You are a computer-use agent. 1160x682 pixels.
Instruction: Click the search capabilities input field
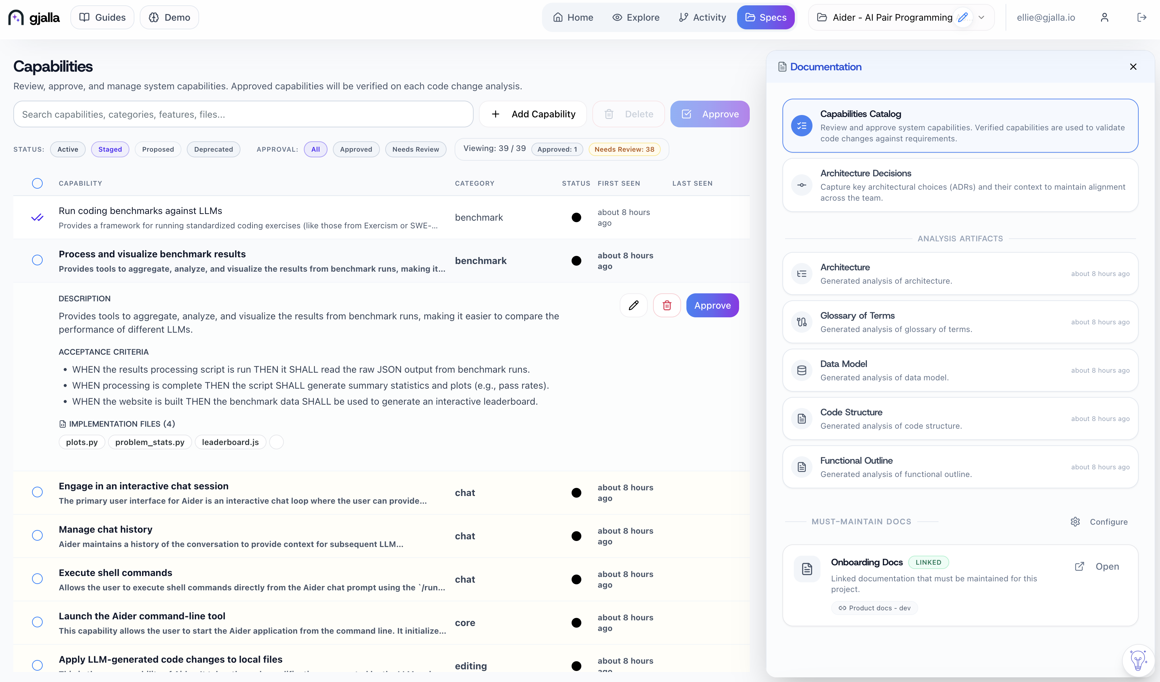pos(243,114)
